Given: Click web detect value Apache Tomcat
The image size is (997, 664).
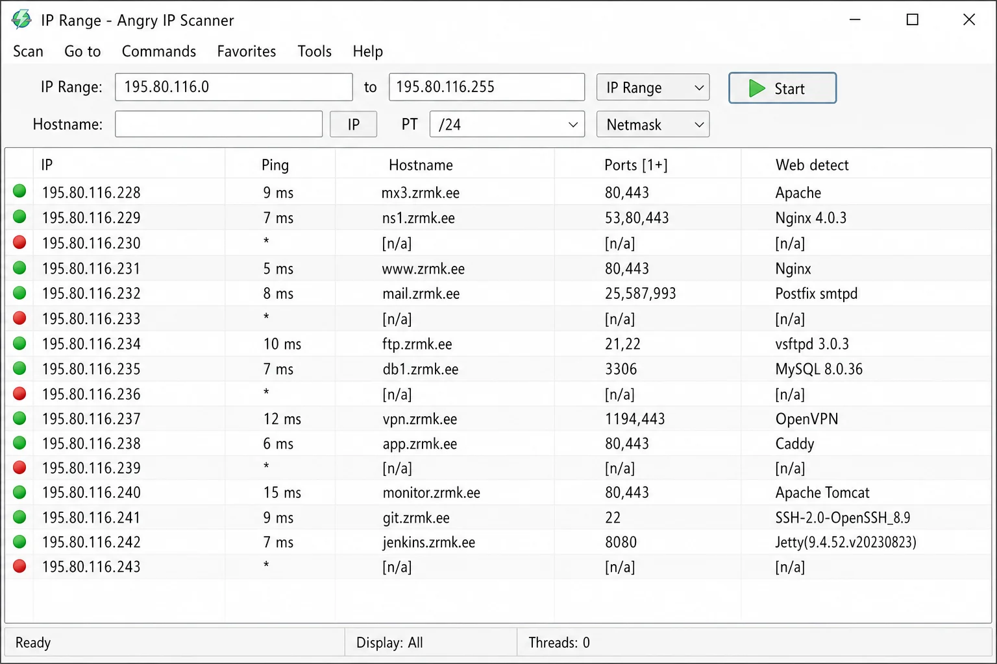Looking at the screenshot, I should coord(822,493).
